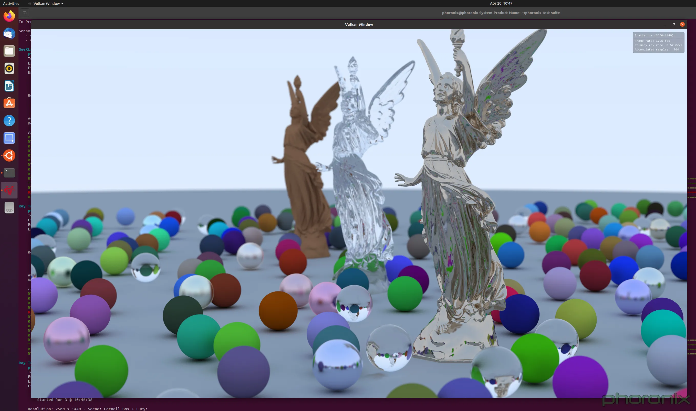Screen dimensions: 696x411
Task: Open the Activities overview
Action: [11, 3]
